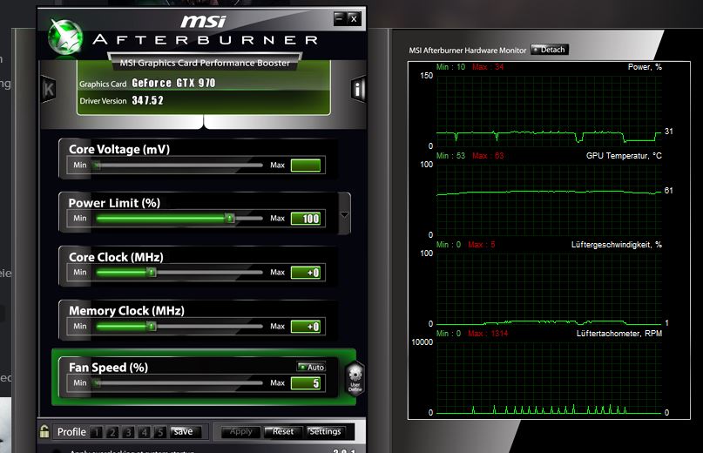The image size is (703, 453).
Task: Click the Lüftergeschwindigkeit % graph
Action: (549, 288)
